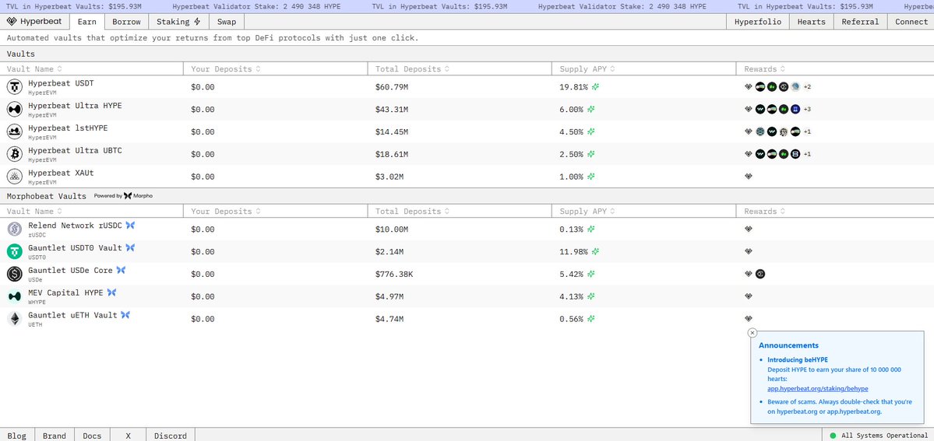Viewport: 934px width, 441px height.
Task: Click the Gauntlet uETH Vault Ethereum icon
Action: tap(15, 319)
